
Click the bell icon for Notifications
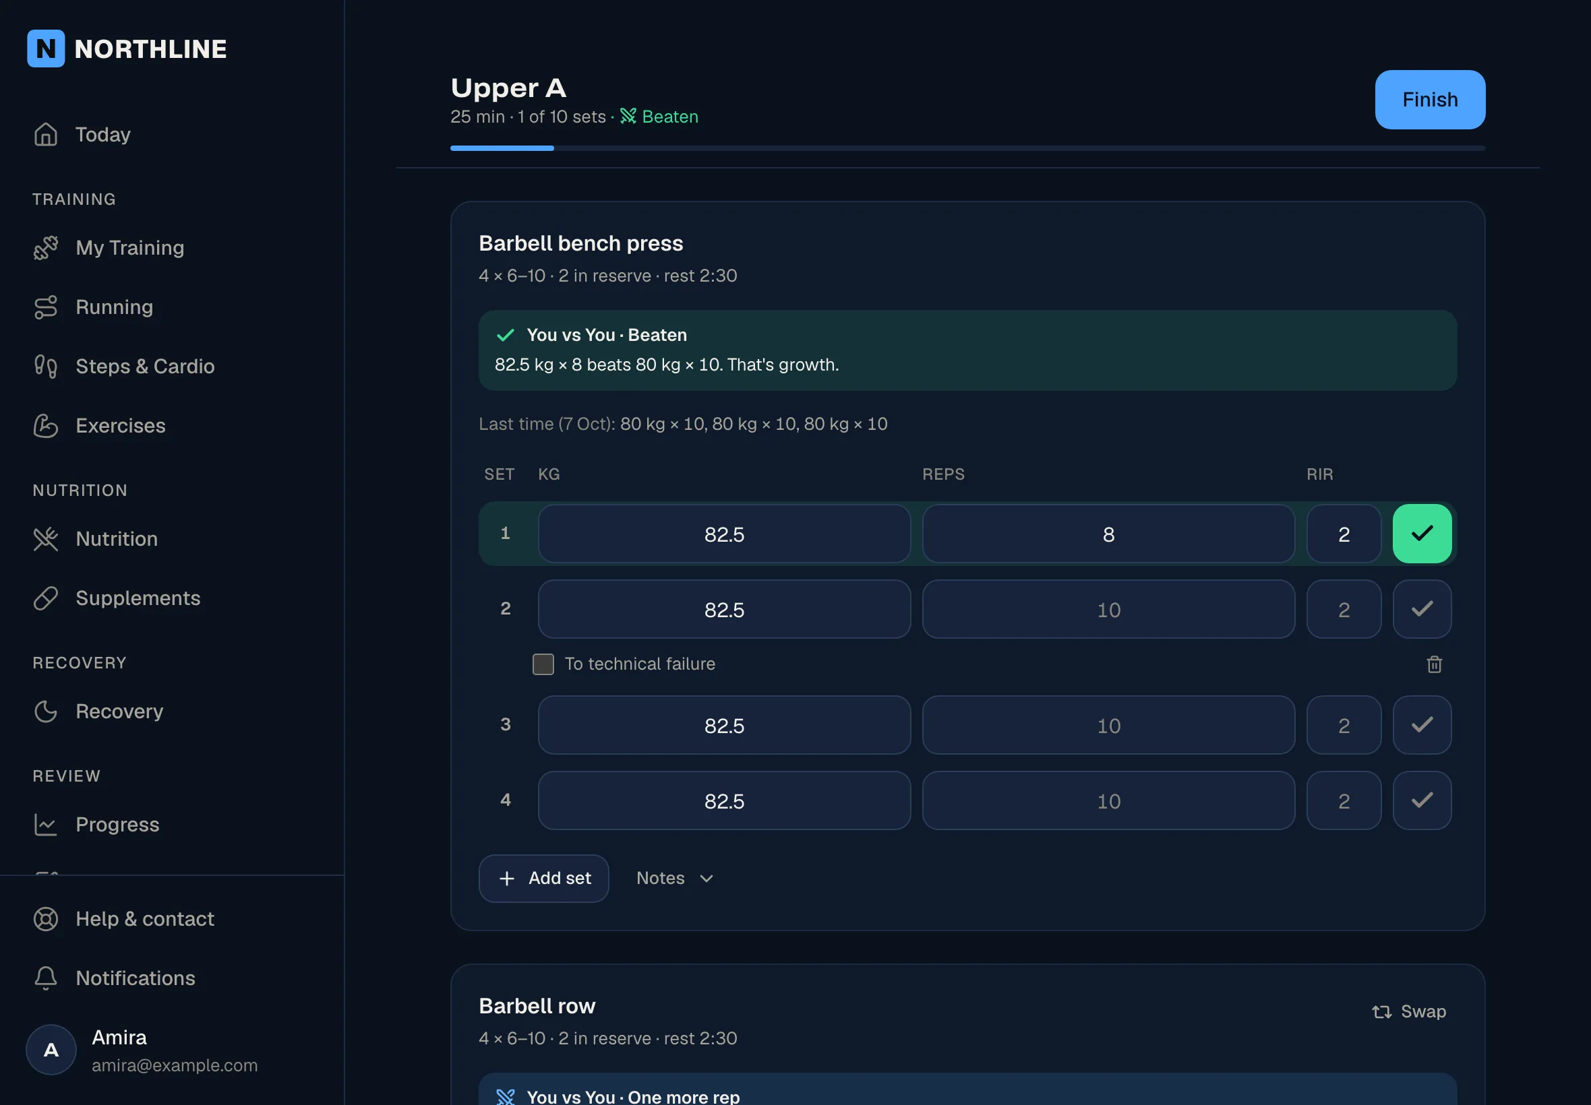pos(46,978)
